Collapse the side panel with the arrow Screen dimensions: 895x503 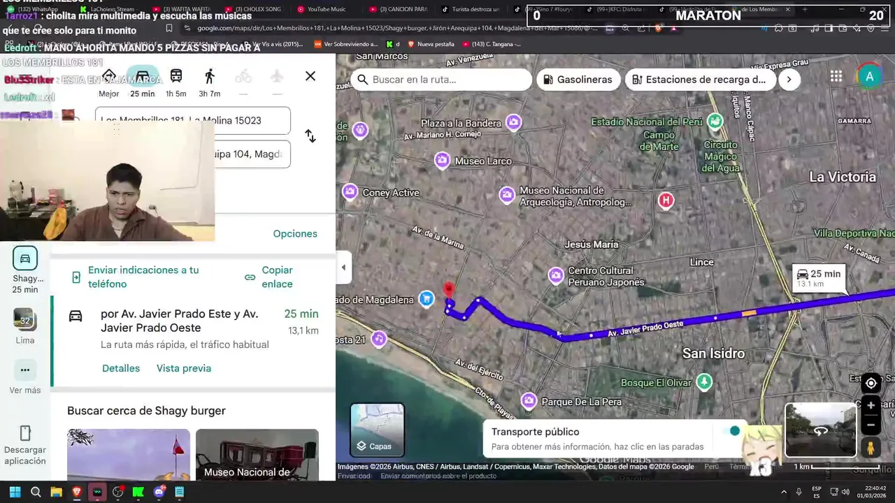click(x=343, y=267)
